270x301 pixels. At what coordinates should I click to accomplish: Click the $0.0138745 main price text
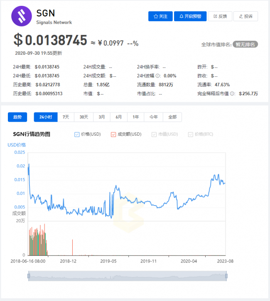[50, 40]
